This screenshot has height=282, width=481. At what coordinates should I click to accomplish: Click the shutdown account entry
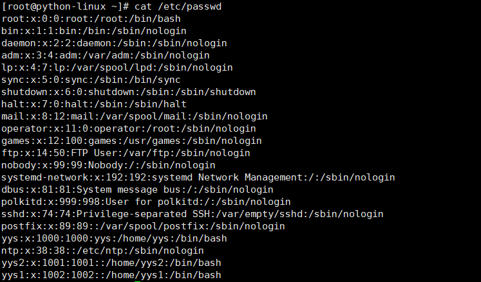(x=129, y=92)
